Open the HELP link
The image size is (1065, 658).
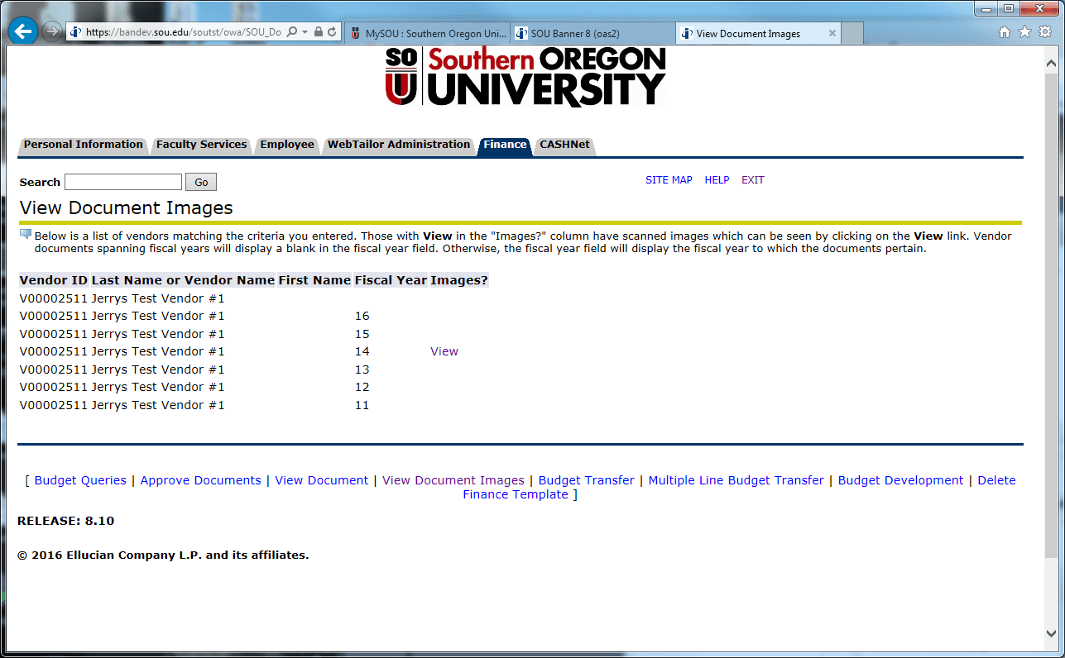717,180
